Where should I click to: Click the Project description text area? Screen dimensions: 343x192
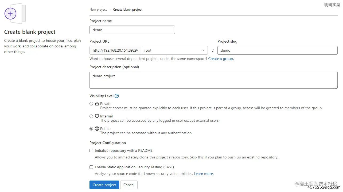[213, 80]
